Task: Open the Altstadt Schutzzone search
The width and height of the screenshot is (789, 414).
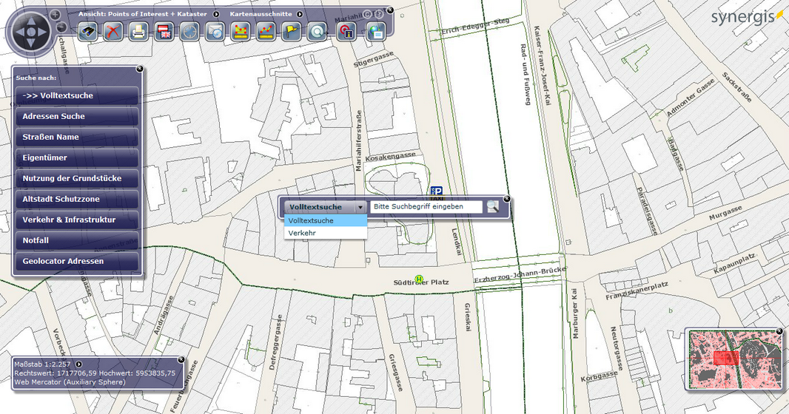Action: point(75,199)
